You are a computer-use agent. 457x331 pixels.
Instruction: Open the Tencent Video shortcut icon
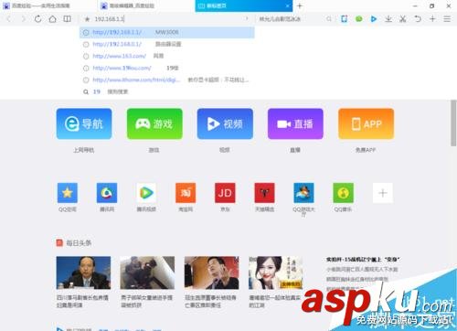[x=146, y=193]
